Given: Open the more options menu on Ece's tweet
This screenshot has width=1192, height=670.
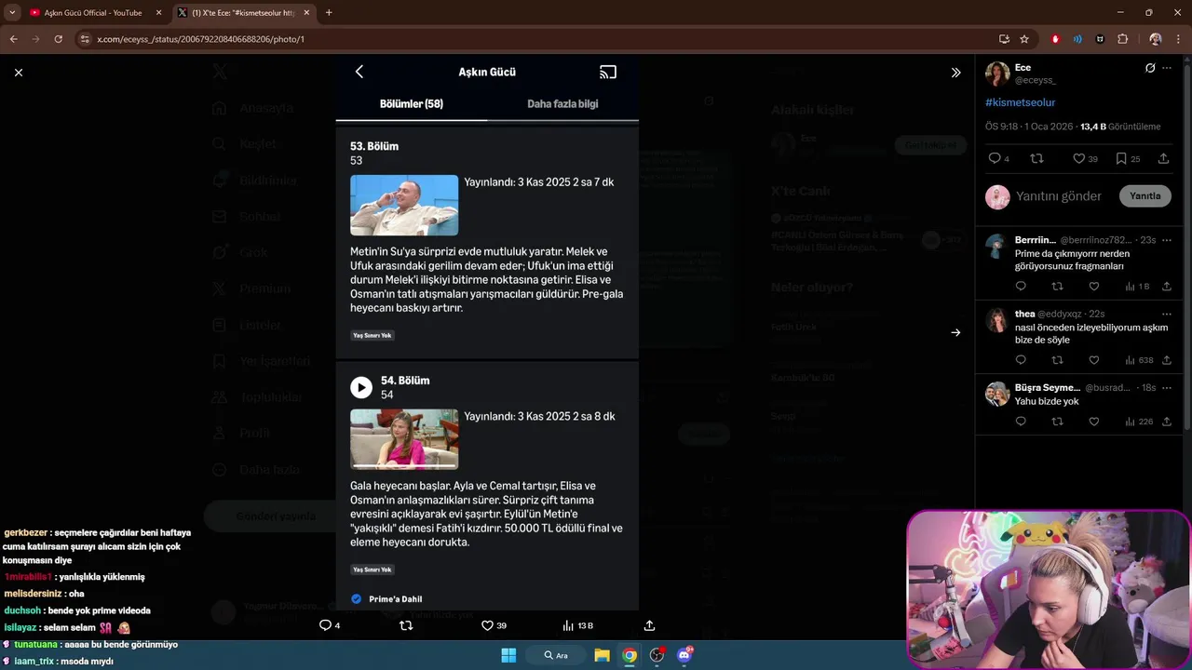Looking at the screenshot, I should point(1167,68).
